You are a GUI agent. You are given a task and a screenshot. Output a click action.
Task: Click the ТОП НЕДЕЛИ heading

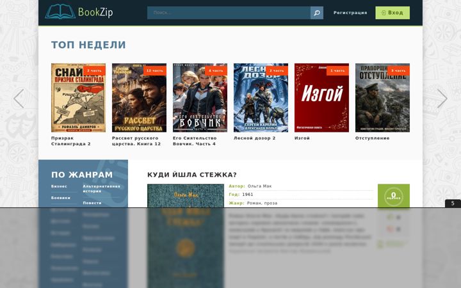pos(88,45)
